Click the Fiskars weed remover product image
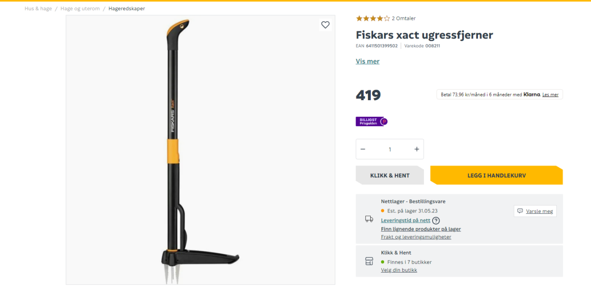Screen dimensions: 591x297 click(x=200, y=150)
